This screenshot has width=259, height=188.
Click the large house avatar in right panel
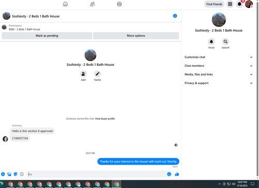(x=219, y=20)
